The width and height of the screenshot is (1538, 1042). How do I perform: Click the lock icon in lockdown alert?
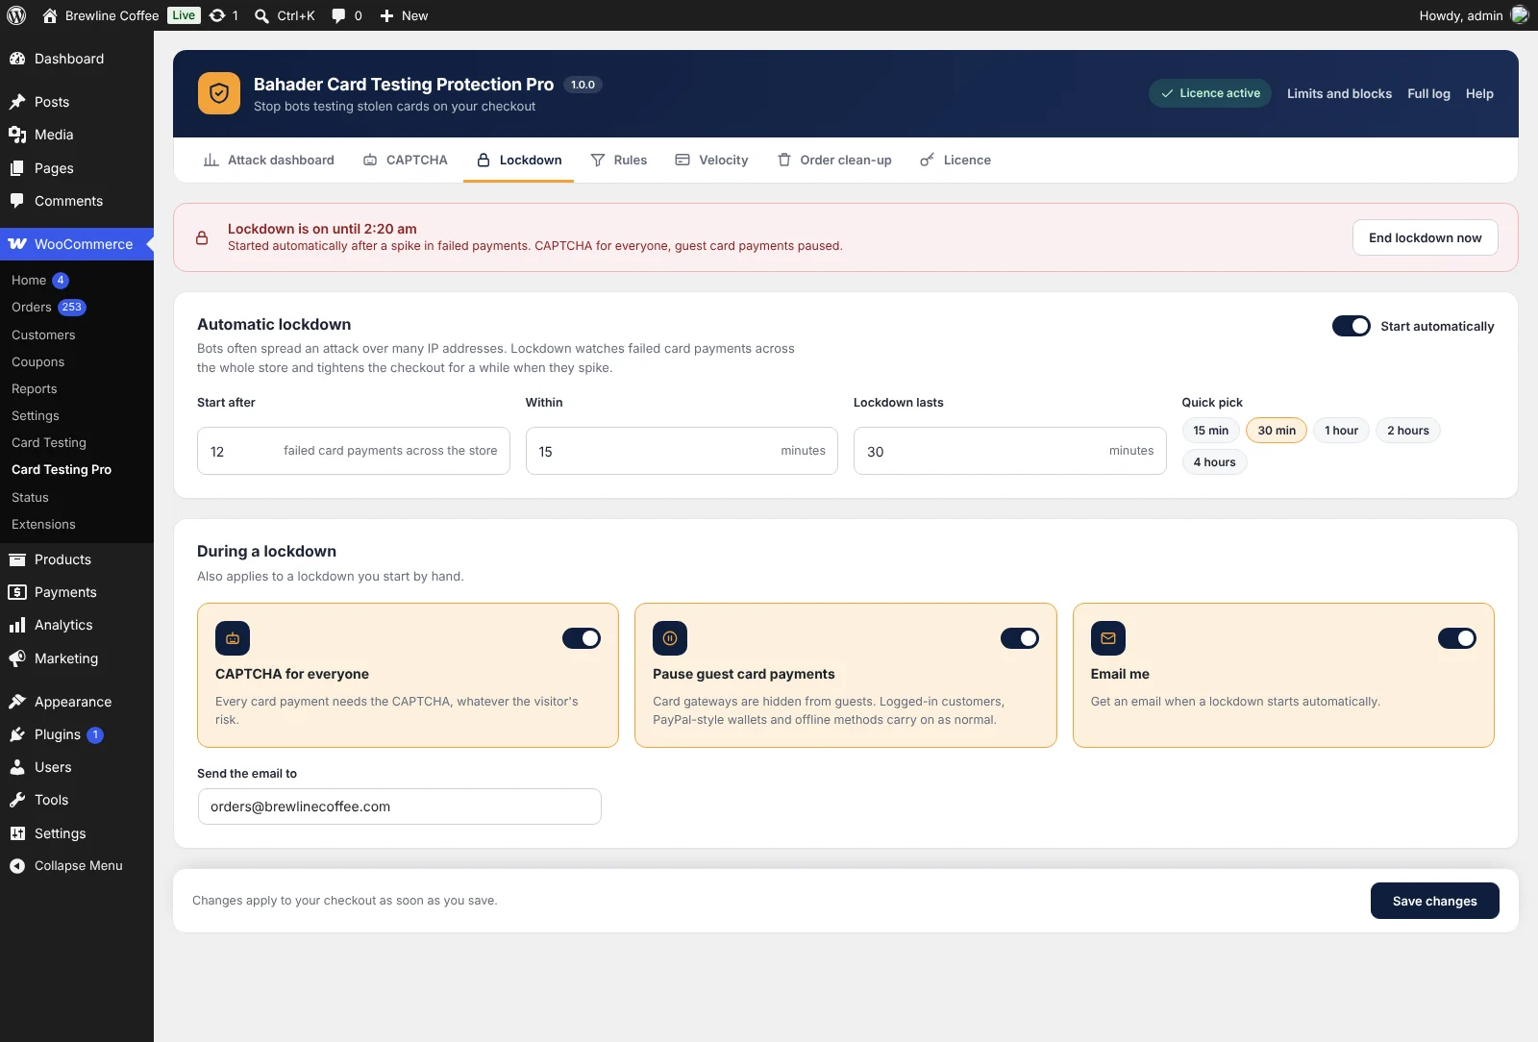pos(202,237)
